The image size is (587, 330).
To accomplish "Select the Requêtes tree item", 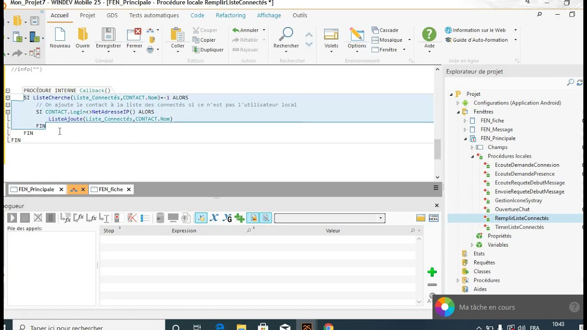I will point(484,263).
